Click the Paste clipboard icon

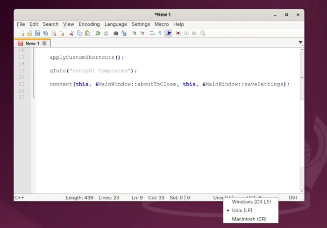87,33
